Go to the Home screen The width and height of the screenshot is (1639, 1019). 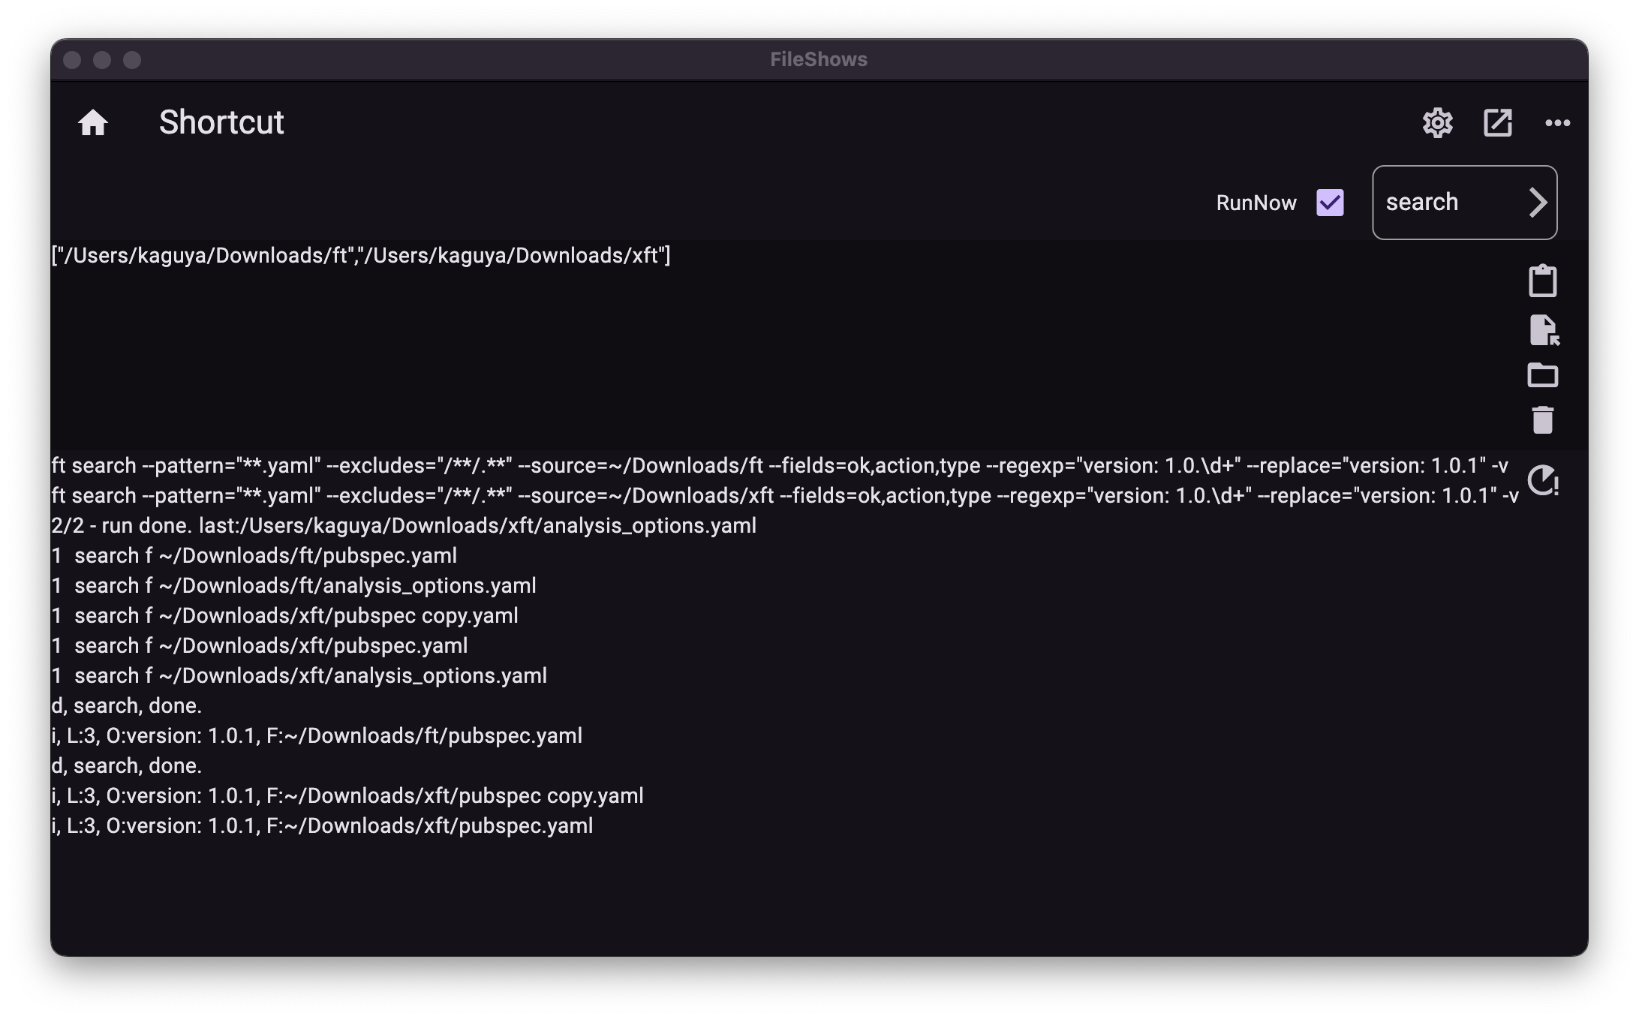click(x=93, y=122)
